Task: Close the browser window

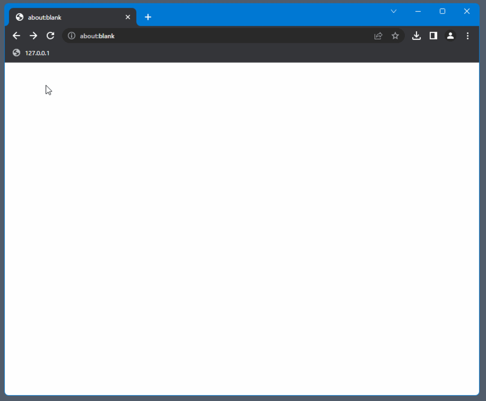Action: point(467,11)
